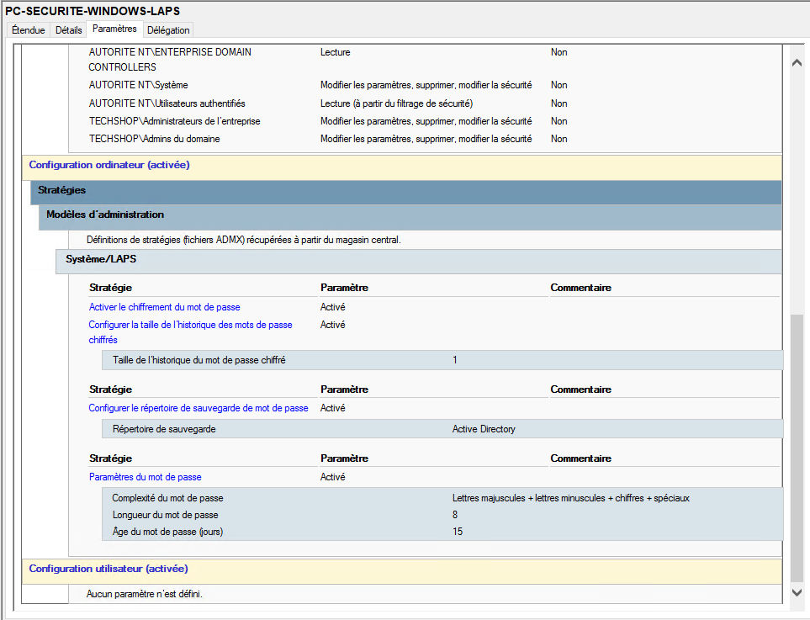Click the 'Lettres majuscules + lettres minuscules' value
This screenshot has height=620, width=810.
[x=571, y=498]
